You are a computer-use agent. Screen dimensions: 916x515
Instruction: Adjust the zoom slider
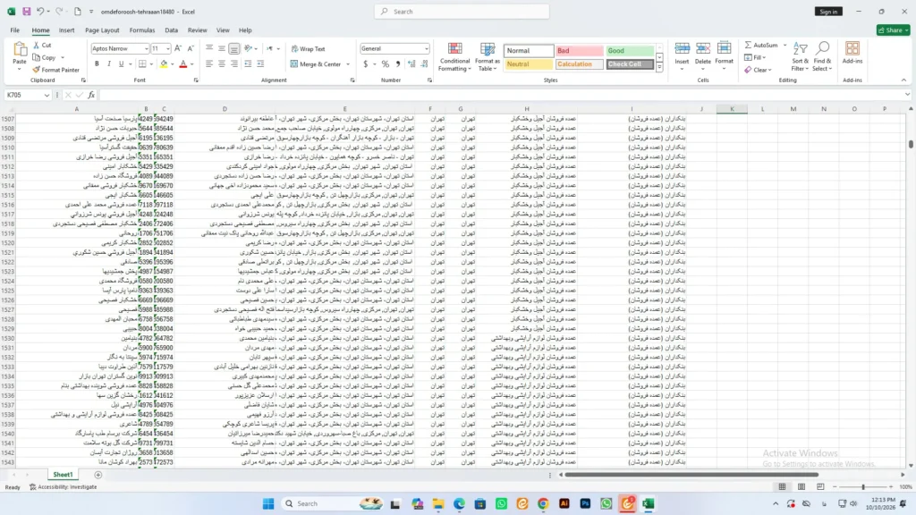click(x=863, y=486)
